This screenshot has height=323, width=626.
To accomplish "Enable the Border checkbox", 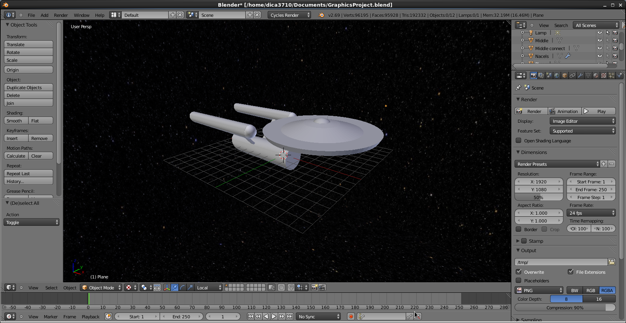I will click(x=518, y=229).
